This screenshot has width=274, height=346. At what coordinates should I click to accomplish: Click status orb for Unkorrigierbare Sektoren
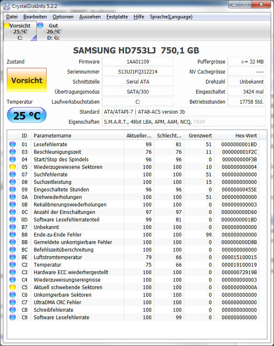13,295
